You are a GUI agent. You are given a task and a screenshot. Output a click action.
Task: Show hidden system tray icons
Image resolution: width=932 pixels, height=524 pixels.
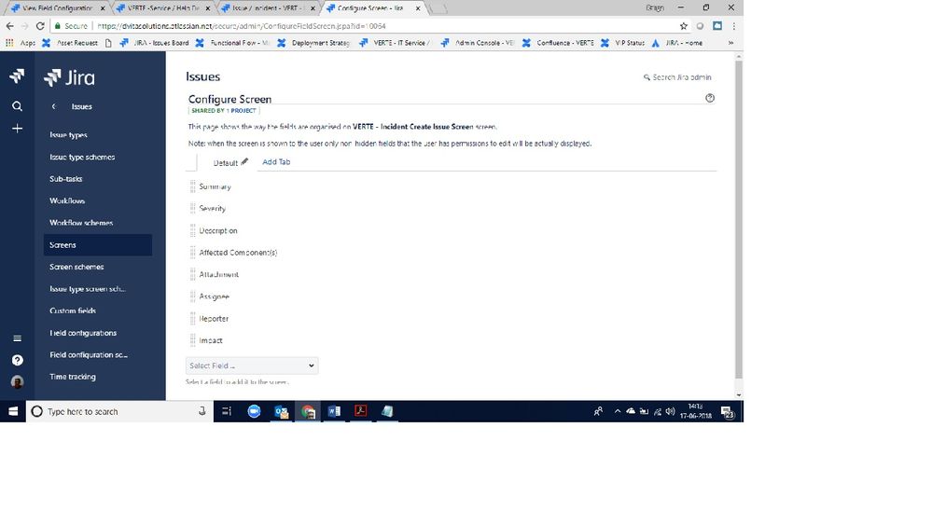[x=617, y=411]
